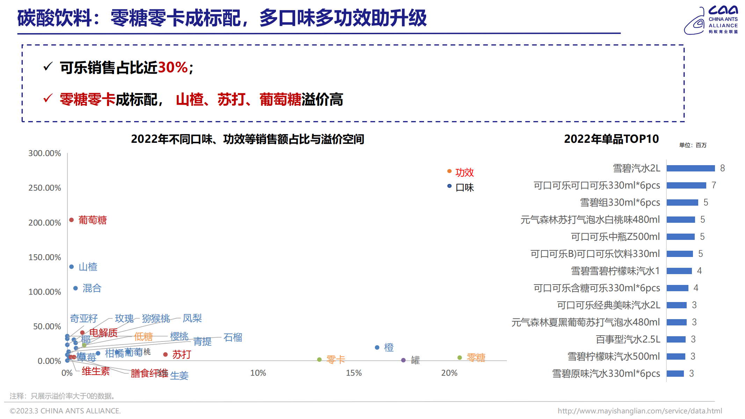Click the 奇亚籽 label

(84, 318)
